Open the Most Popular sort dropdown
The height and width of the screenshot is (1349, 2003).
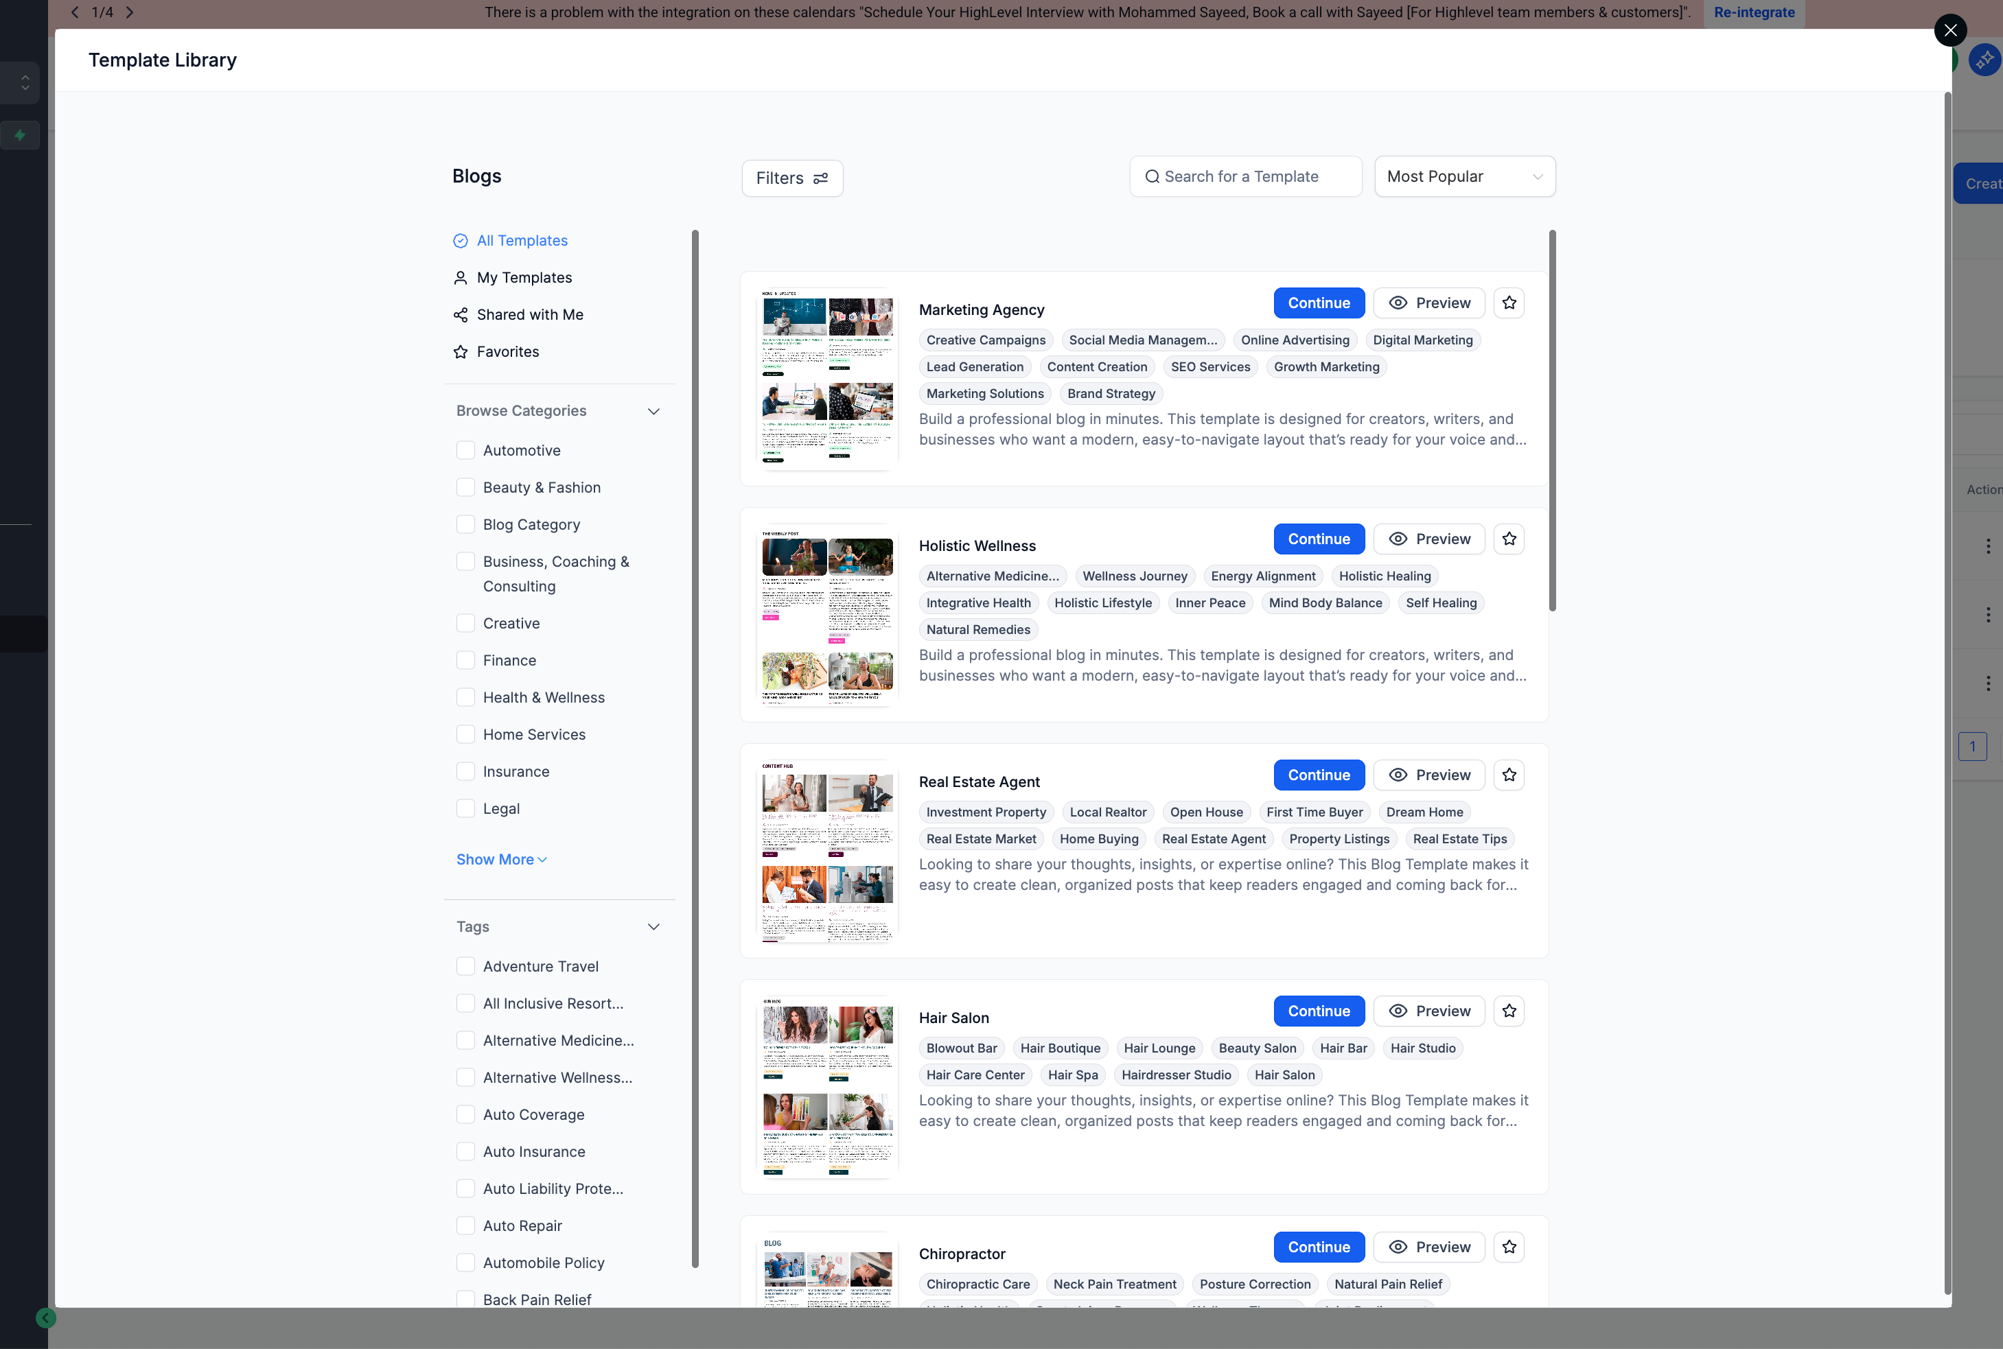point(1464,176)
